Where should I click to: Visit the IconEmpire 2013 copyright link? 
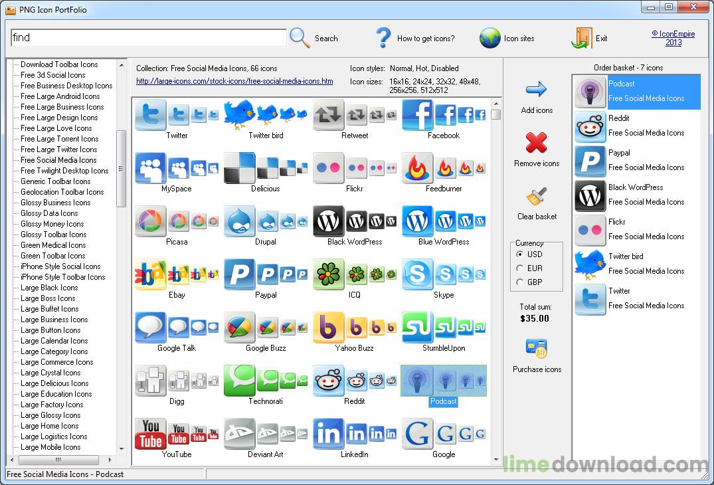(x=673, y=38)
